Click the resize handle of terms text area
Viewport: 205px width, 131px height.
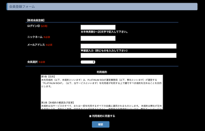pyautogui.click(x=161, y=108)
